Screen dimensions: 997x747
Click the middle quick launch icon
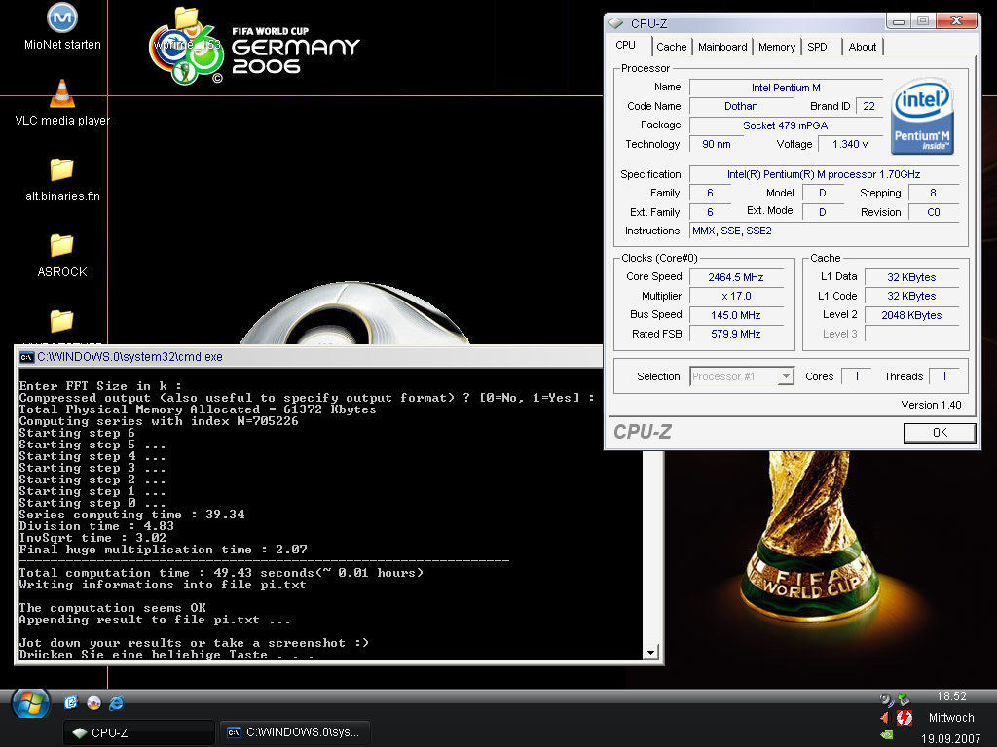coord(93,702)
